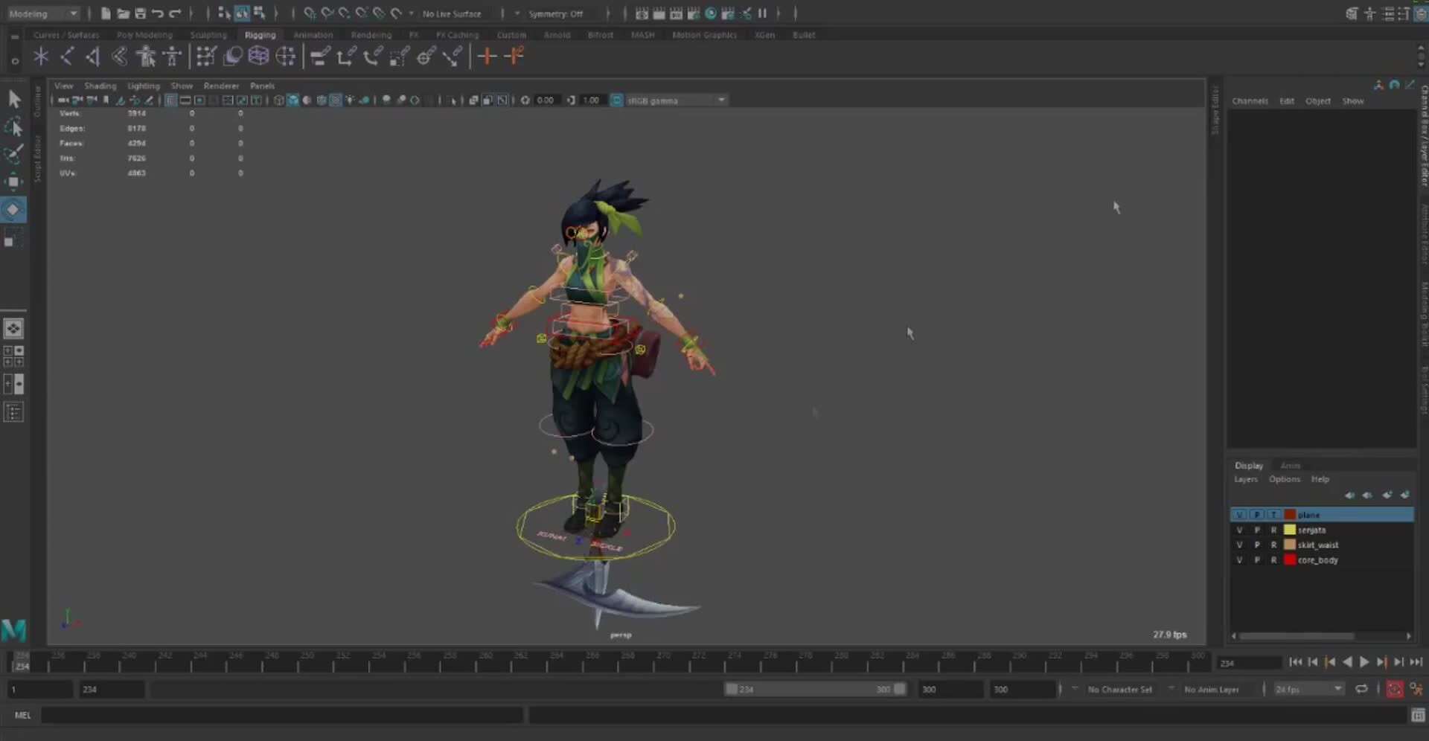Click the red core_body layer color swatch
This screenshot has width=1429, height=741.
[1290, 559]
